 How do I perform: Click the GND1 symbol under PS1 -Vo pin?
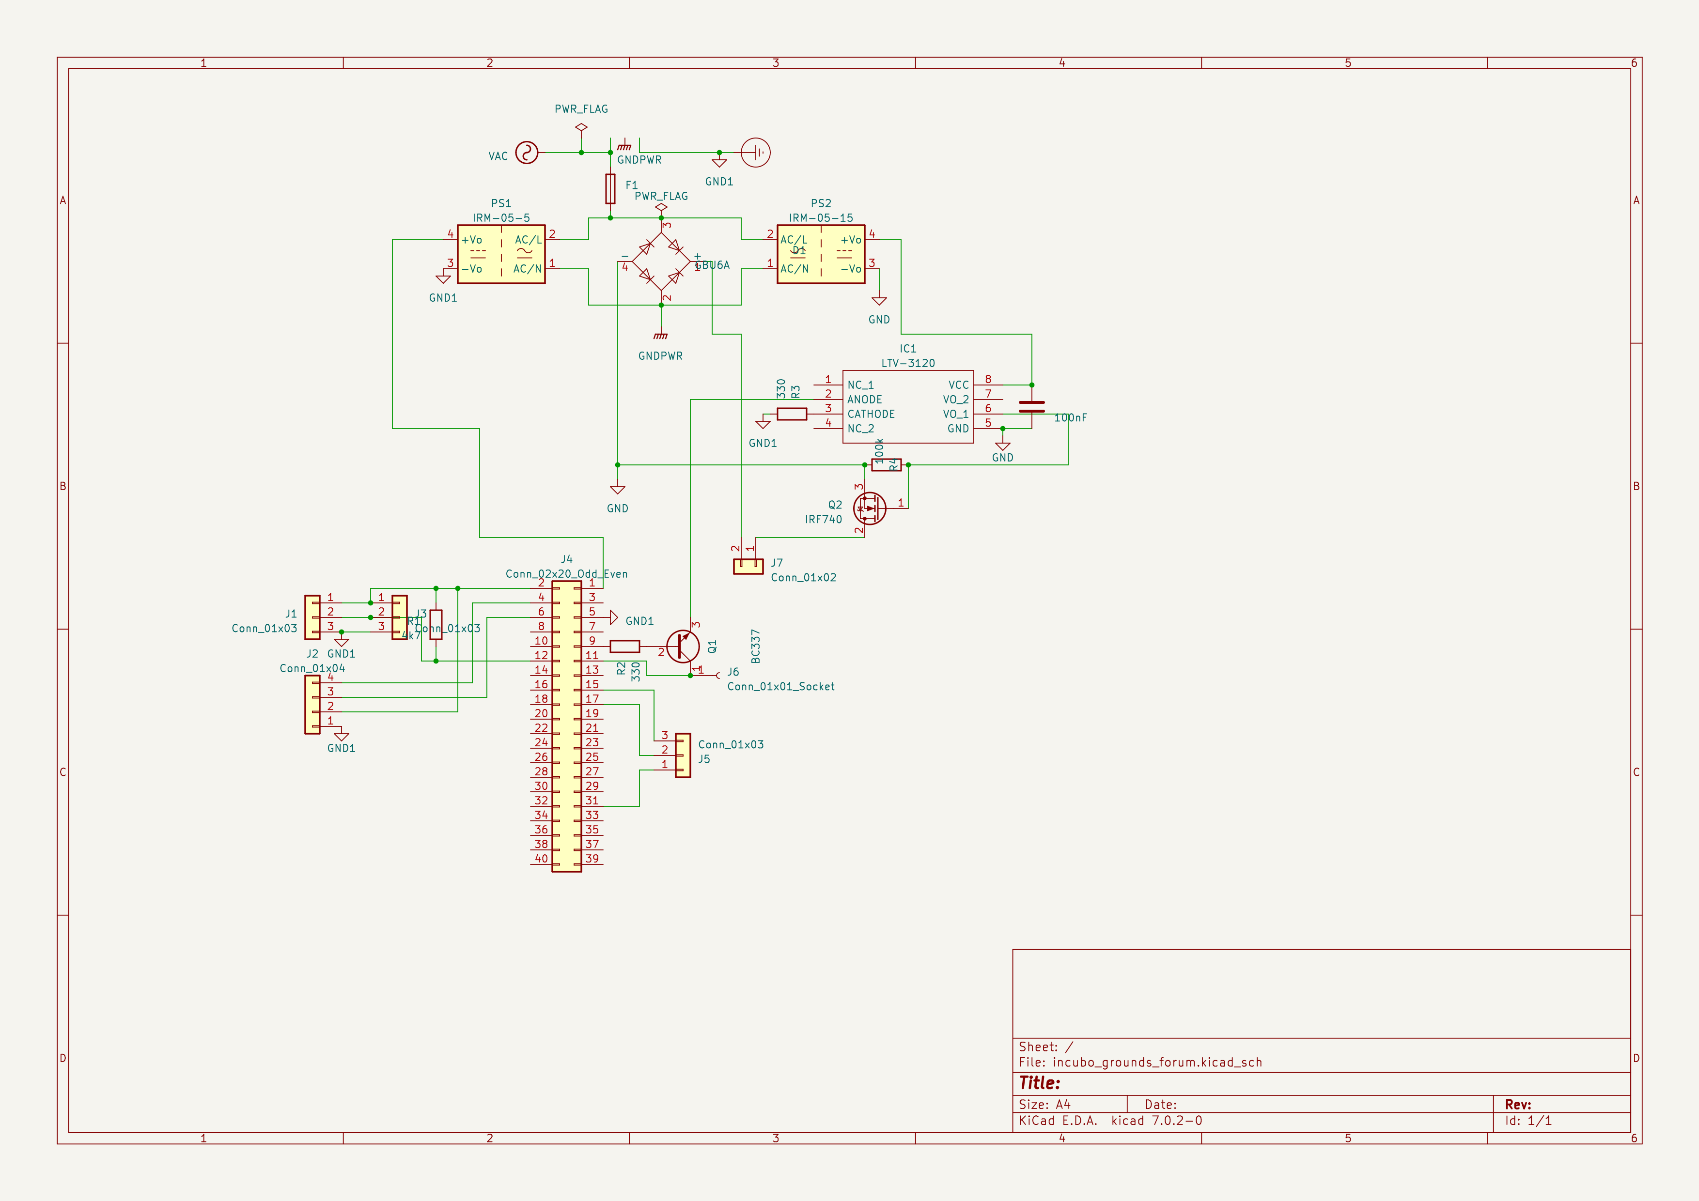pos(443,279)
